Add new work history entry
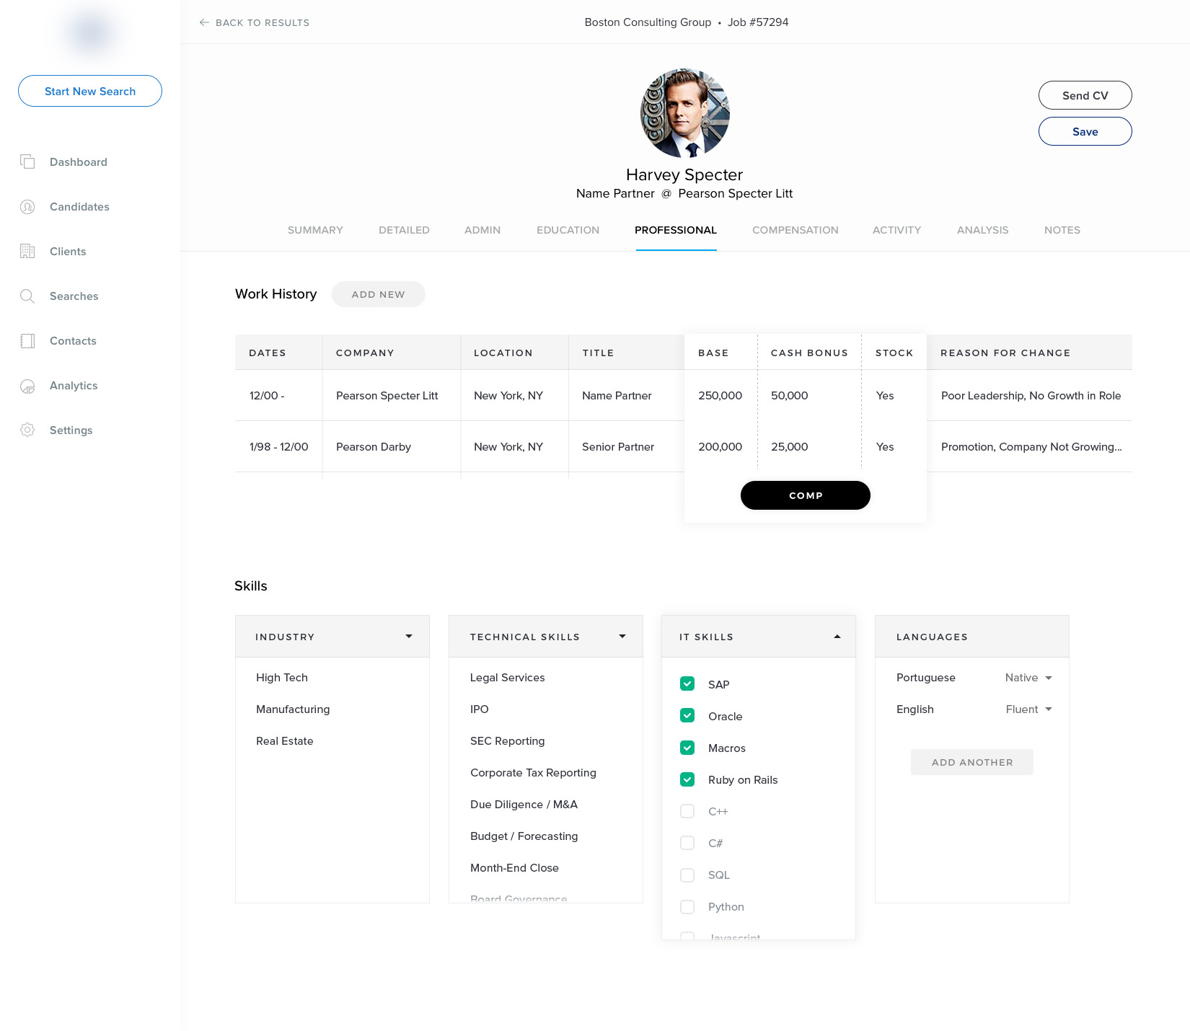This screenshot has height=1031, width=1190. point(378,294)
